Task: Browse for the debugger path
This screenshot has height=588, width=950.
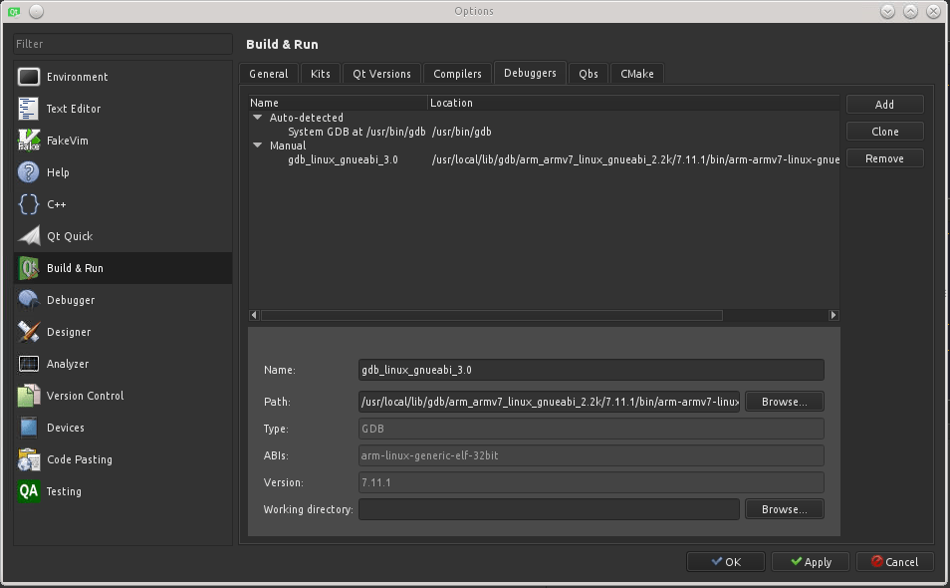Action: click(x=784, y=402)
